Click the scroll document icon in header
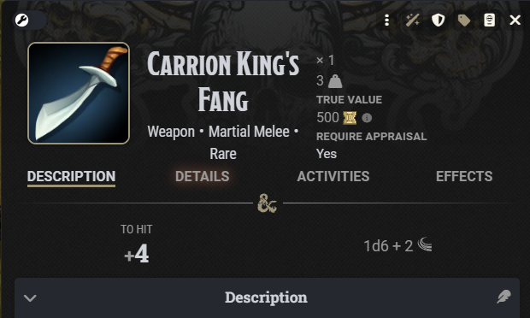Image resolution: width=530 pixels, height=318 pixels. 489,21
